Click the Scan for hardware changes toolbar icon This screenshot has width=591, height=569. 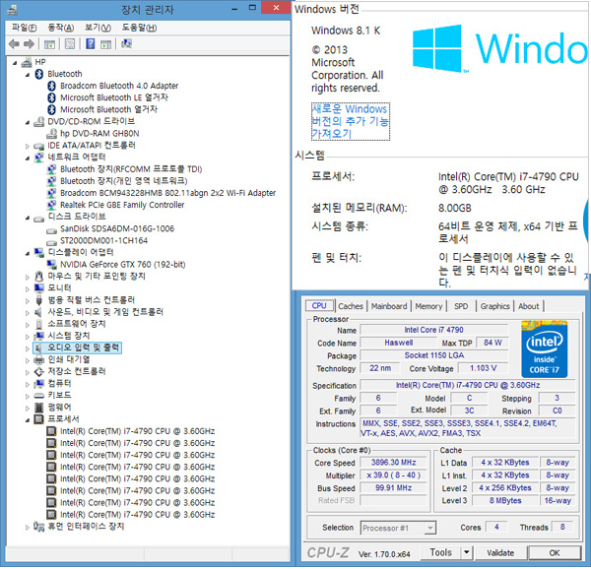click(x=126, y=44)
